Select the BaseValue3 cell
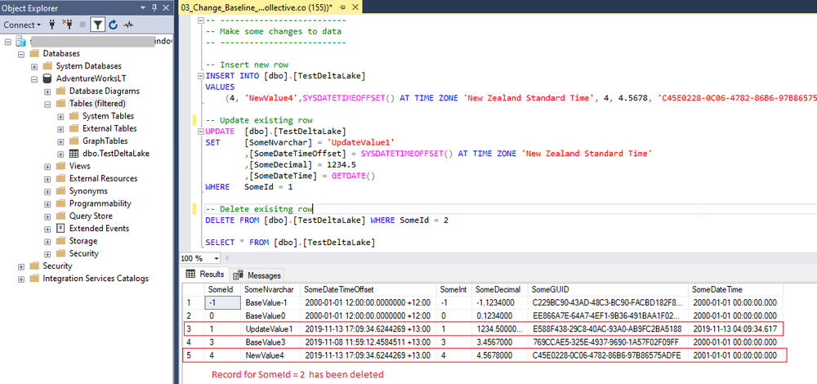The width and height of the screenshot is (817, 384). tap(270, 342)
